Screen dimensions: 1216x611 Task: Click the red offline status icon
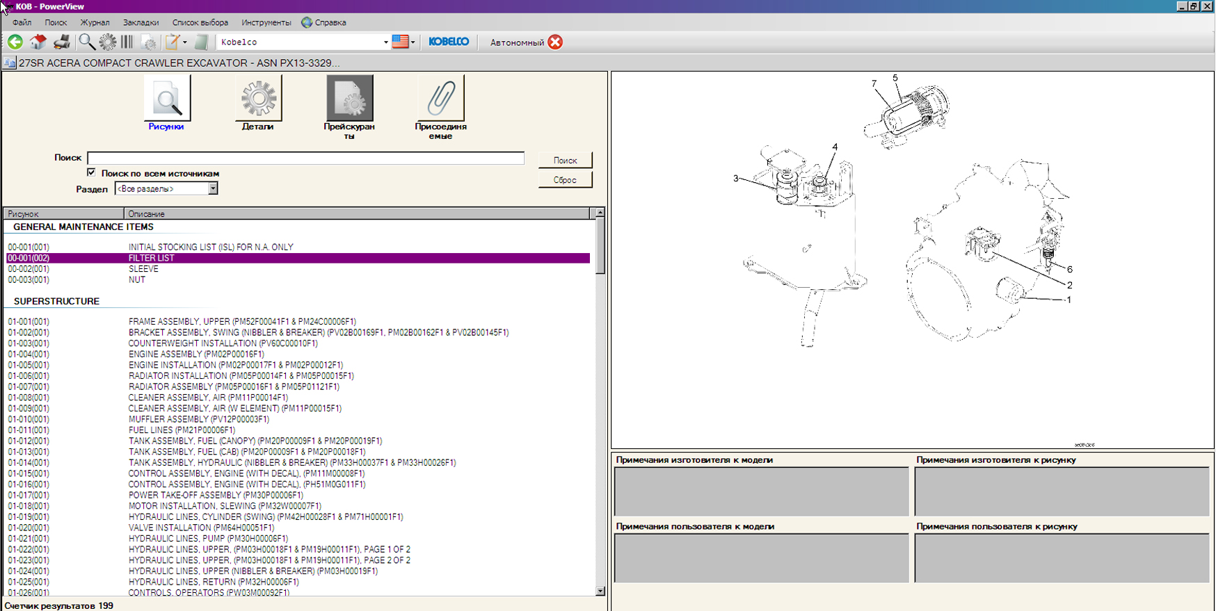click(555, 42)
